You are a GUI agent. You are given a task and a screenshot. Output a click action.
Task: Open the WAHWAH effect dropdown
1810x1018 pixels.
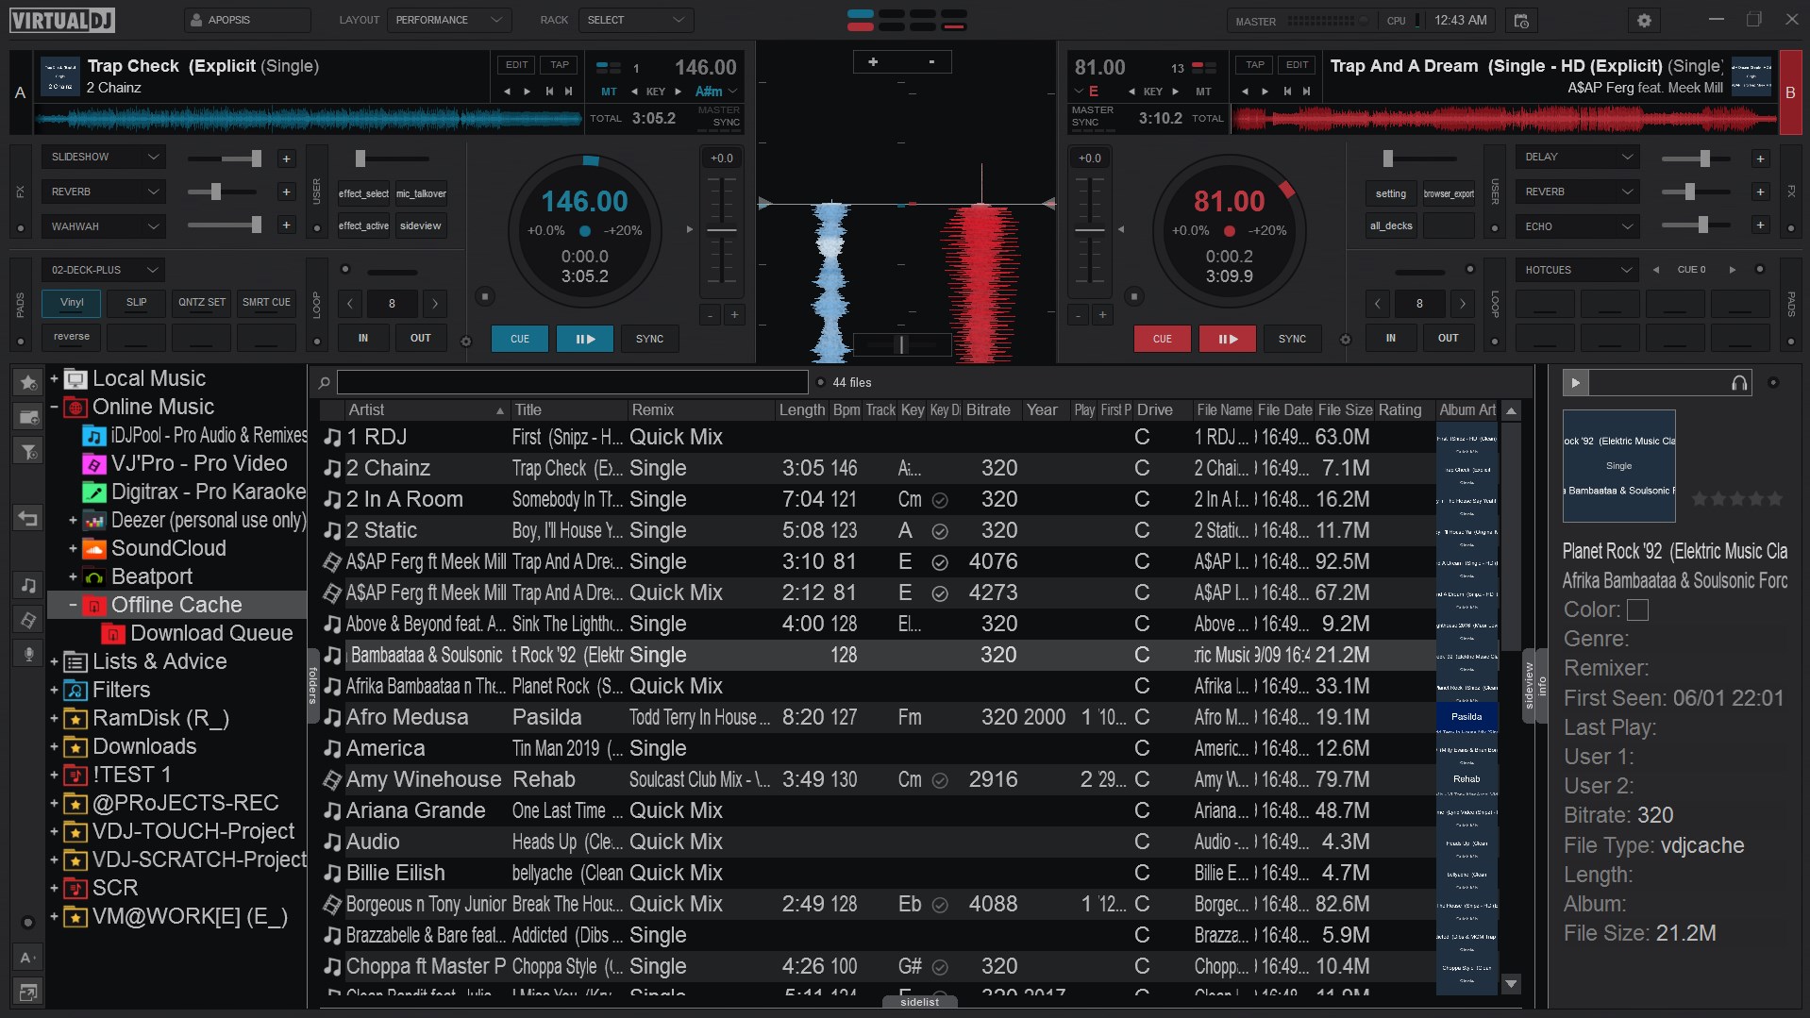point(103,226)
